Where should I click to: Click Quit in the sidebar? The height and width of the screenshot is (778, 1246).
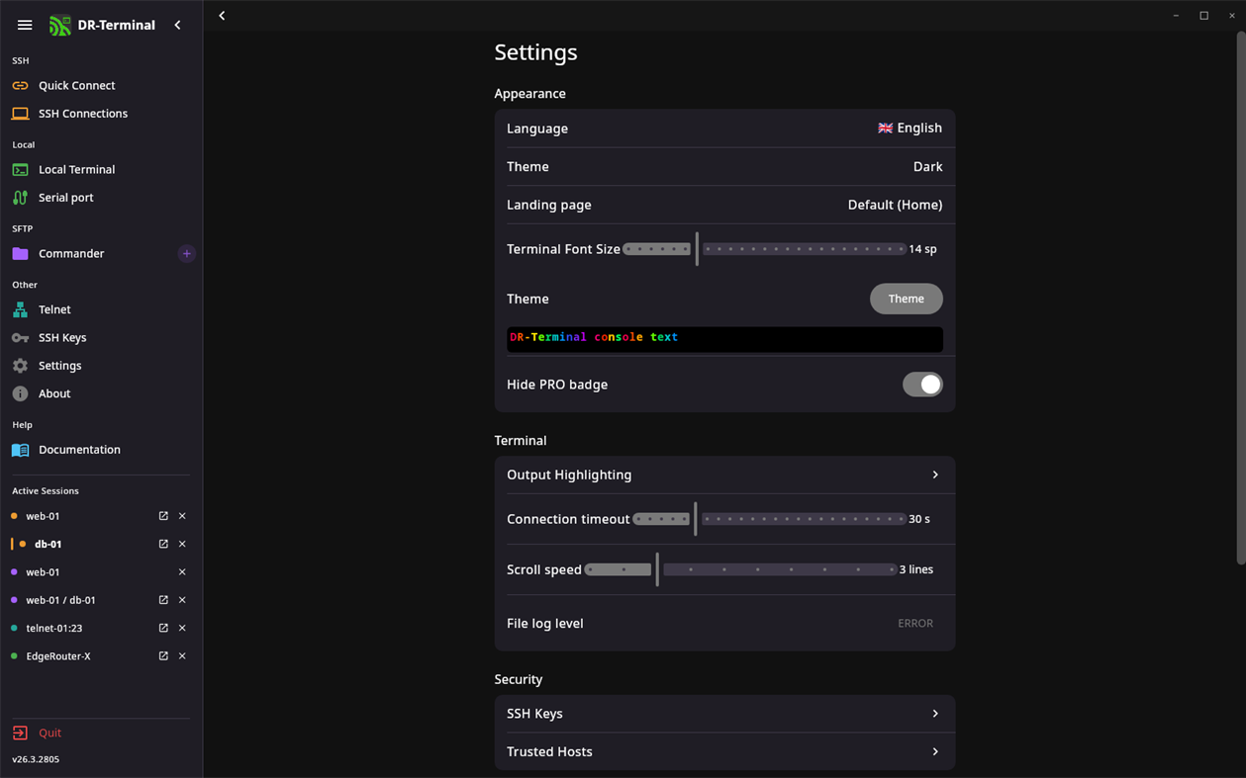[x=49, y=734]
